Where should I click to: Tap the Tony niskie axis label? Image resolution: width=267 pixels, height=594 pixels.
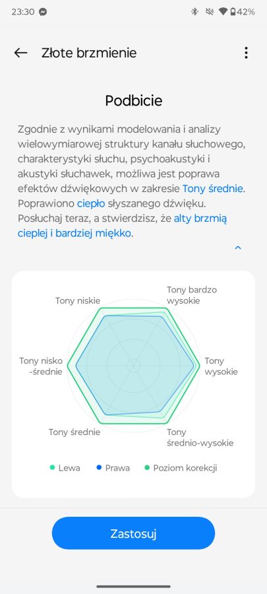click(78, 301)
